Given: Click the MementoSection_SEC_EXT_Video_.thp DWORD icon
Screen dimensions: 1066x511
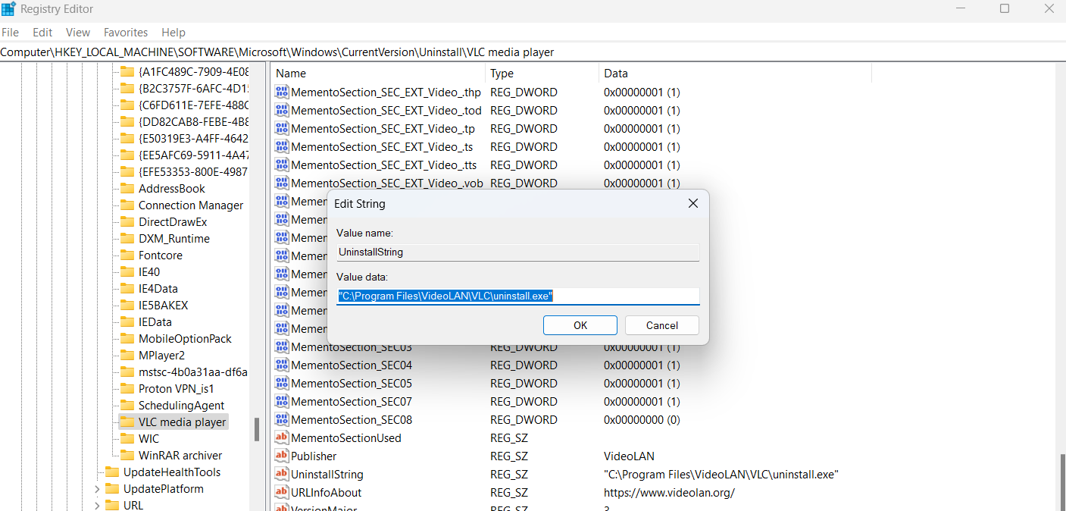Looking at the screenshot, I should point(282,92).
